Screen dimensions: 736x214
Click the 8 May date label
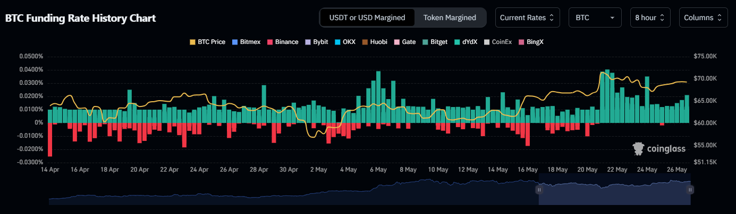click(407, 170)
